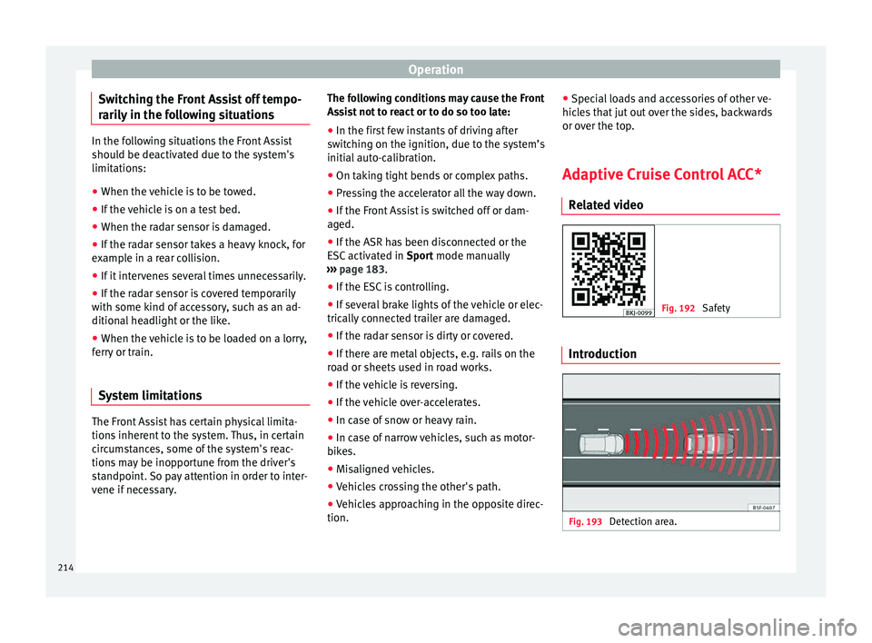The image size is (872, 643).
Task: Click the bullet about narrow vehicles such as motorbikes
Action: [431, 444]
